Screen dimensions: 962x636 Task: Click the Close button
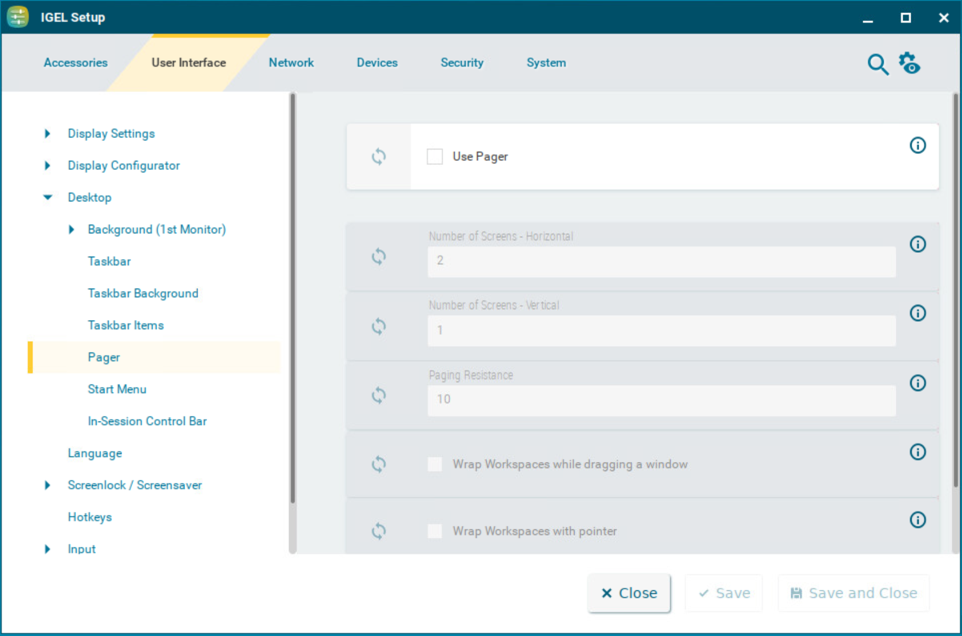click(x=628, y=593)
